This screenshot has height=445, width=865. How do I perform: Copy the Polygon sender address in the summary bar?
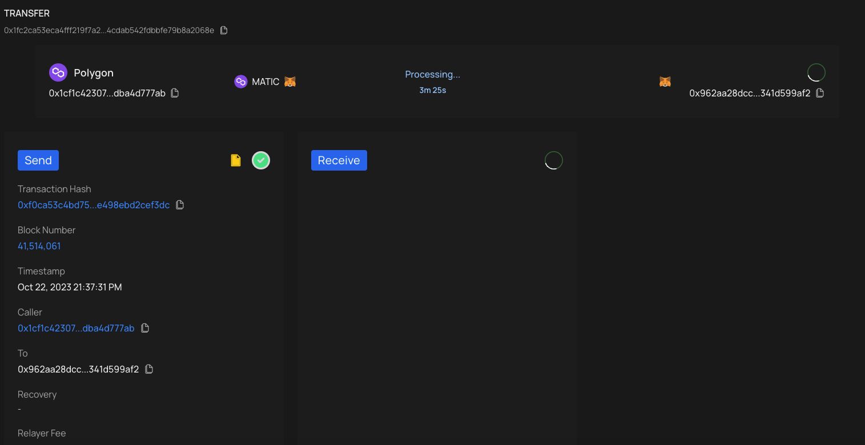pyautogui.click(x=175, y=93)
